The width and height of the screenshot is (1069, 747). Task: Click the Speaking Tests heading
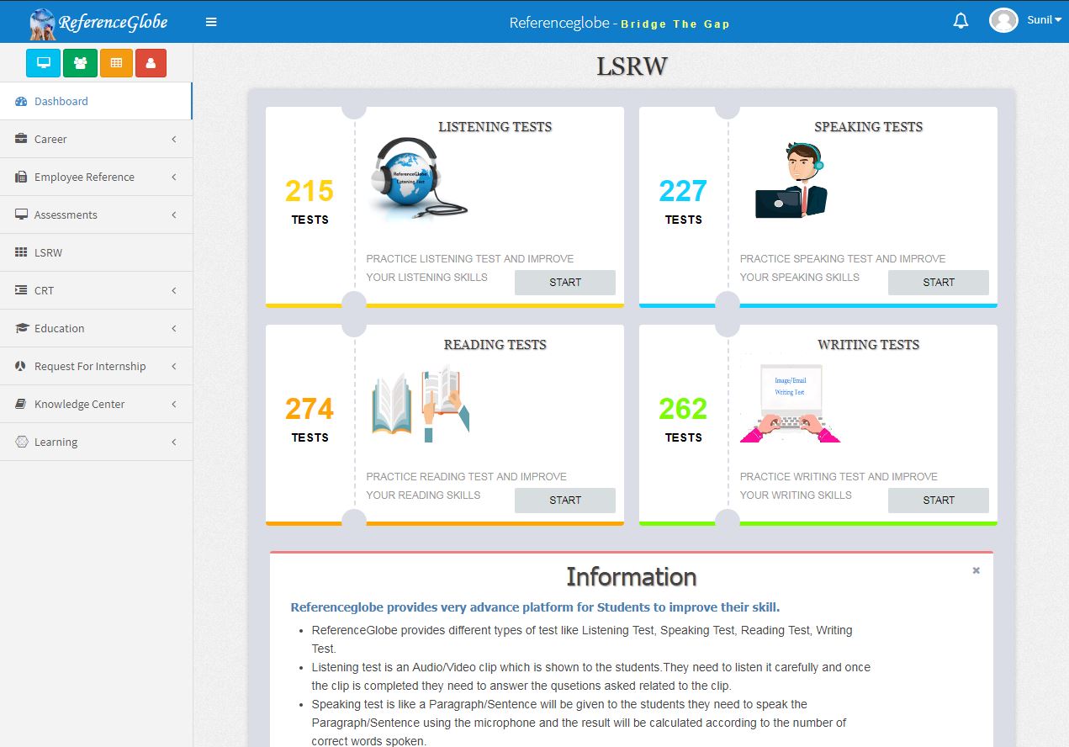[x=869, y=127]
